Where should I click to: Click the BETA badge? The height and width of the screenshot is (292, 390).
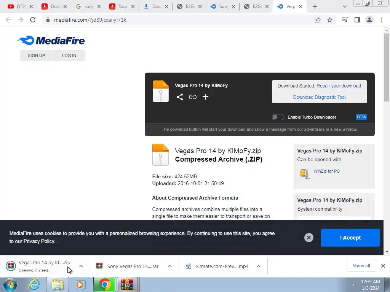coord(361,117)
